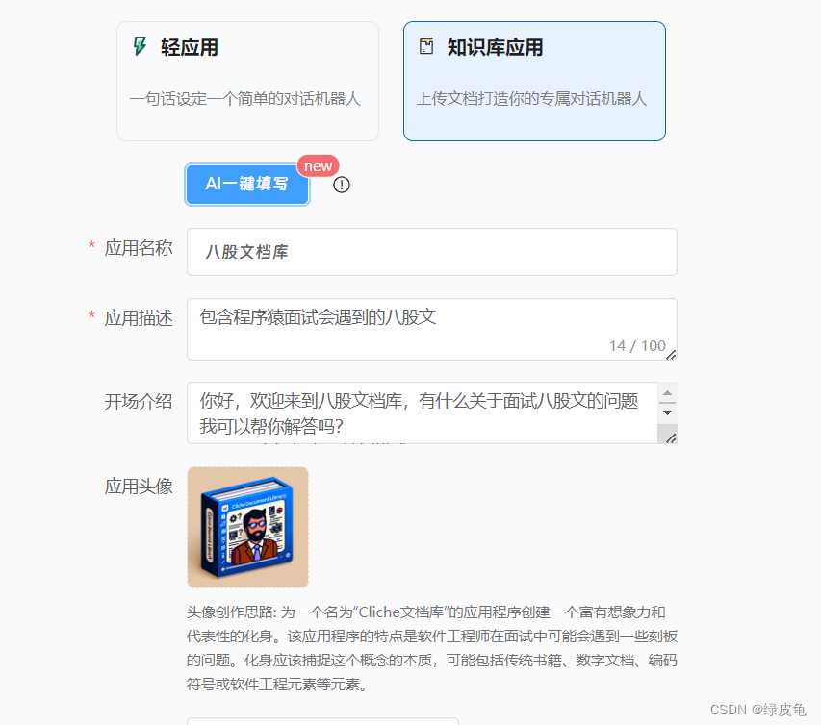Click the 应用描述 label
This screenshot has height=725, width=821.
click(x=139, y=318)
